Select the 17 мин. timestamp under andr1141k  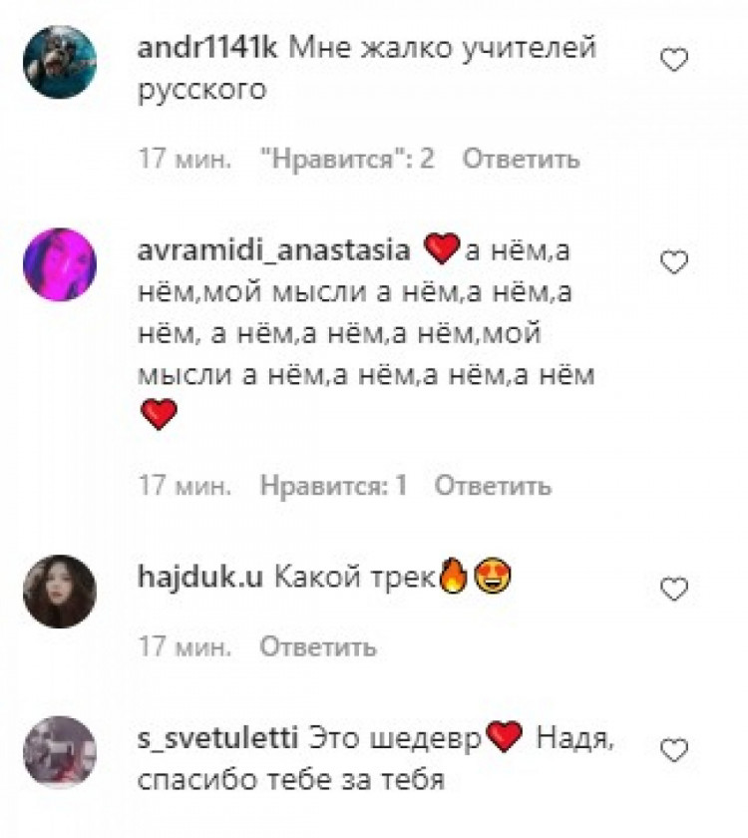coord(185,160)
